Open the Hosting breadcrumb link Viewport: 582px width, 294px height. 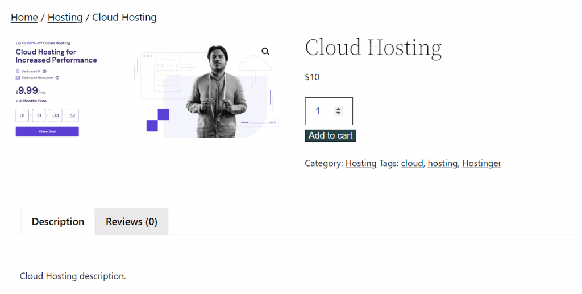(65, 18)
